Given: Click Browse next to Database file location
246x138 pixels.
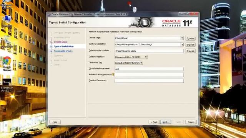Looking at the screenshot, I should [190, 51].
